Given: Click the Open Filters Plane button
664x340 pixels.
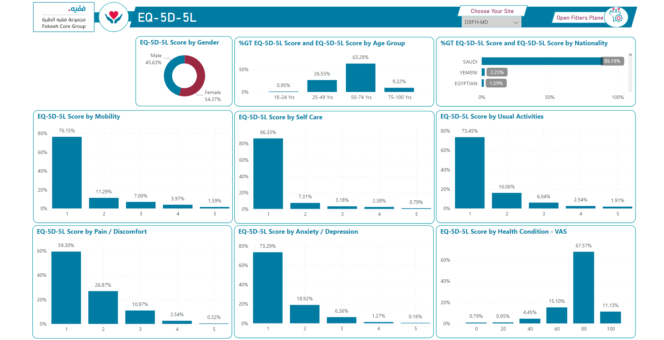Looking at the screenshot, I should [580, 18].
